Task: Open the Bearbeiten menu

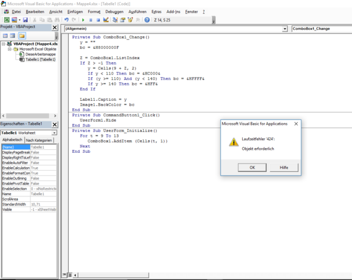Action: pos(35,12)
